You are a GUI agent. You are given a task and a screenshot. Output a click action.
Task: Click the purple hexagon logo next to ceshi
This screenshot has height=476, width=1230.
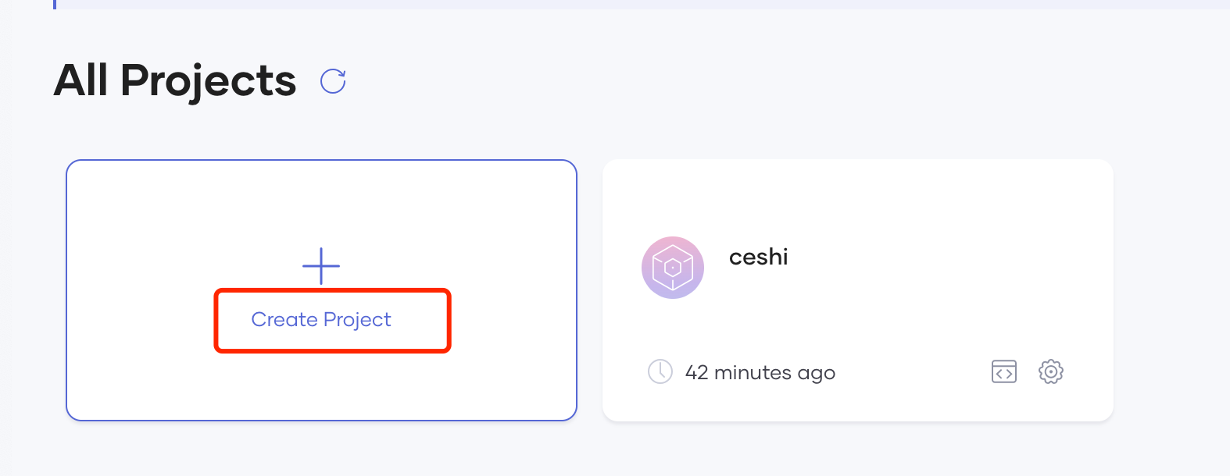coord(673,268)
